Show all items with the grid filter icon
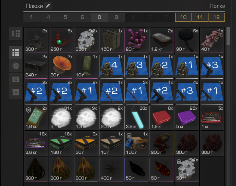Screen dimensions: 236x186 [16, 53]
